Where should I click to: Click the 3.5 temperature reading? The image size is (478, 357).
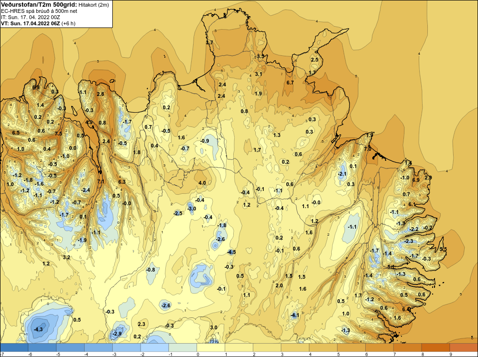[261, 56]
